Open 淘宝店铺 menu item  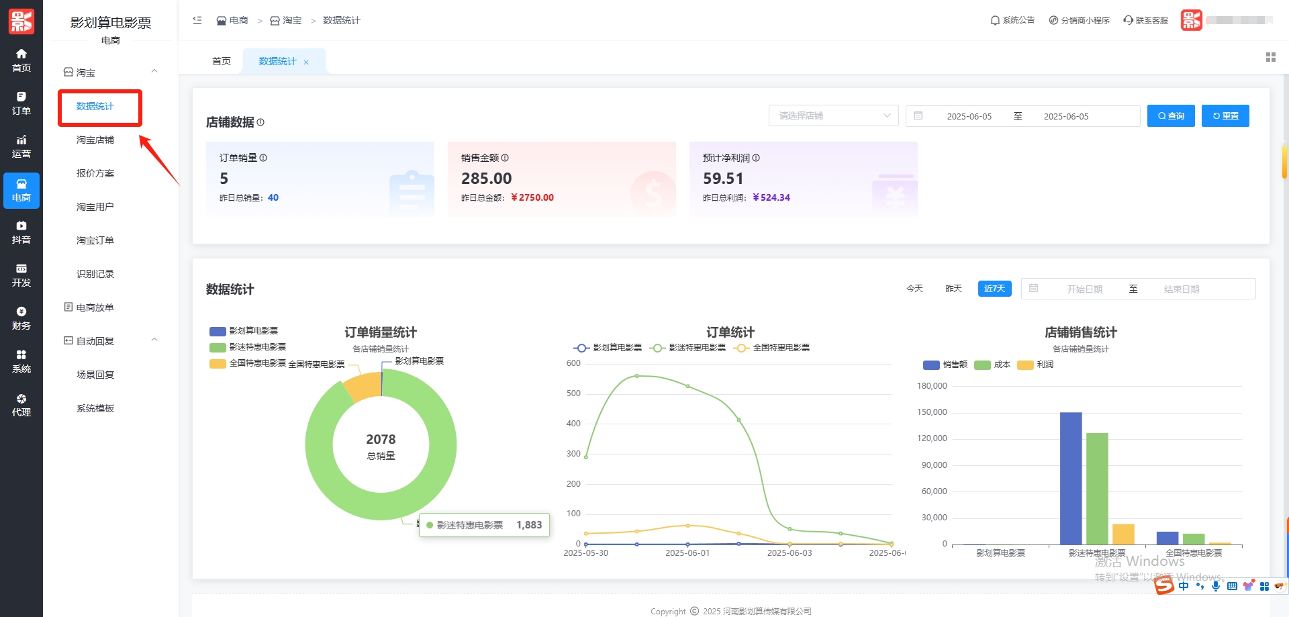click(x=95, y=140)
